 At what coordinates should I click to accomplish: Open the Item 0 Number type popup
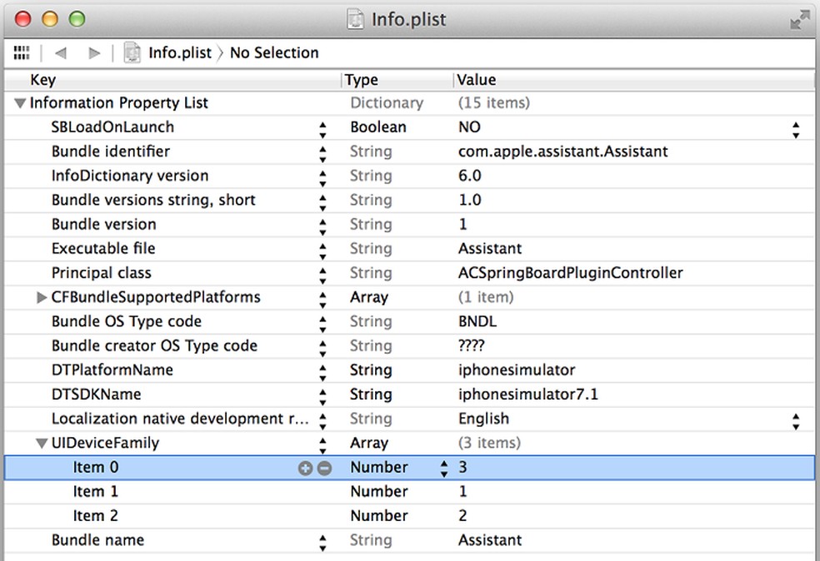(x=443, y=468)
